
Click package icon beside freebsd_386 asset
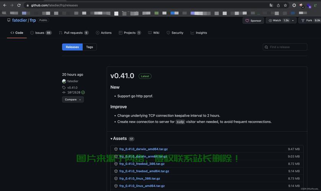(116, 164)
